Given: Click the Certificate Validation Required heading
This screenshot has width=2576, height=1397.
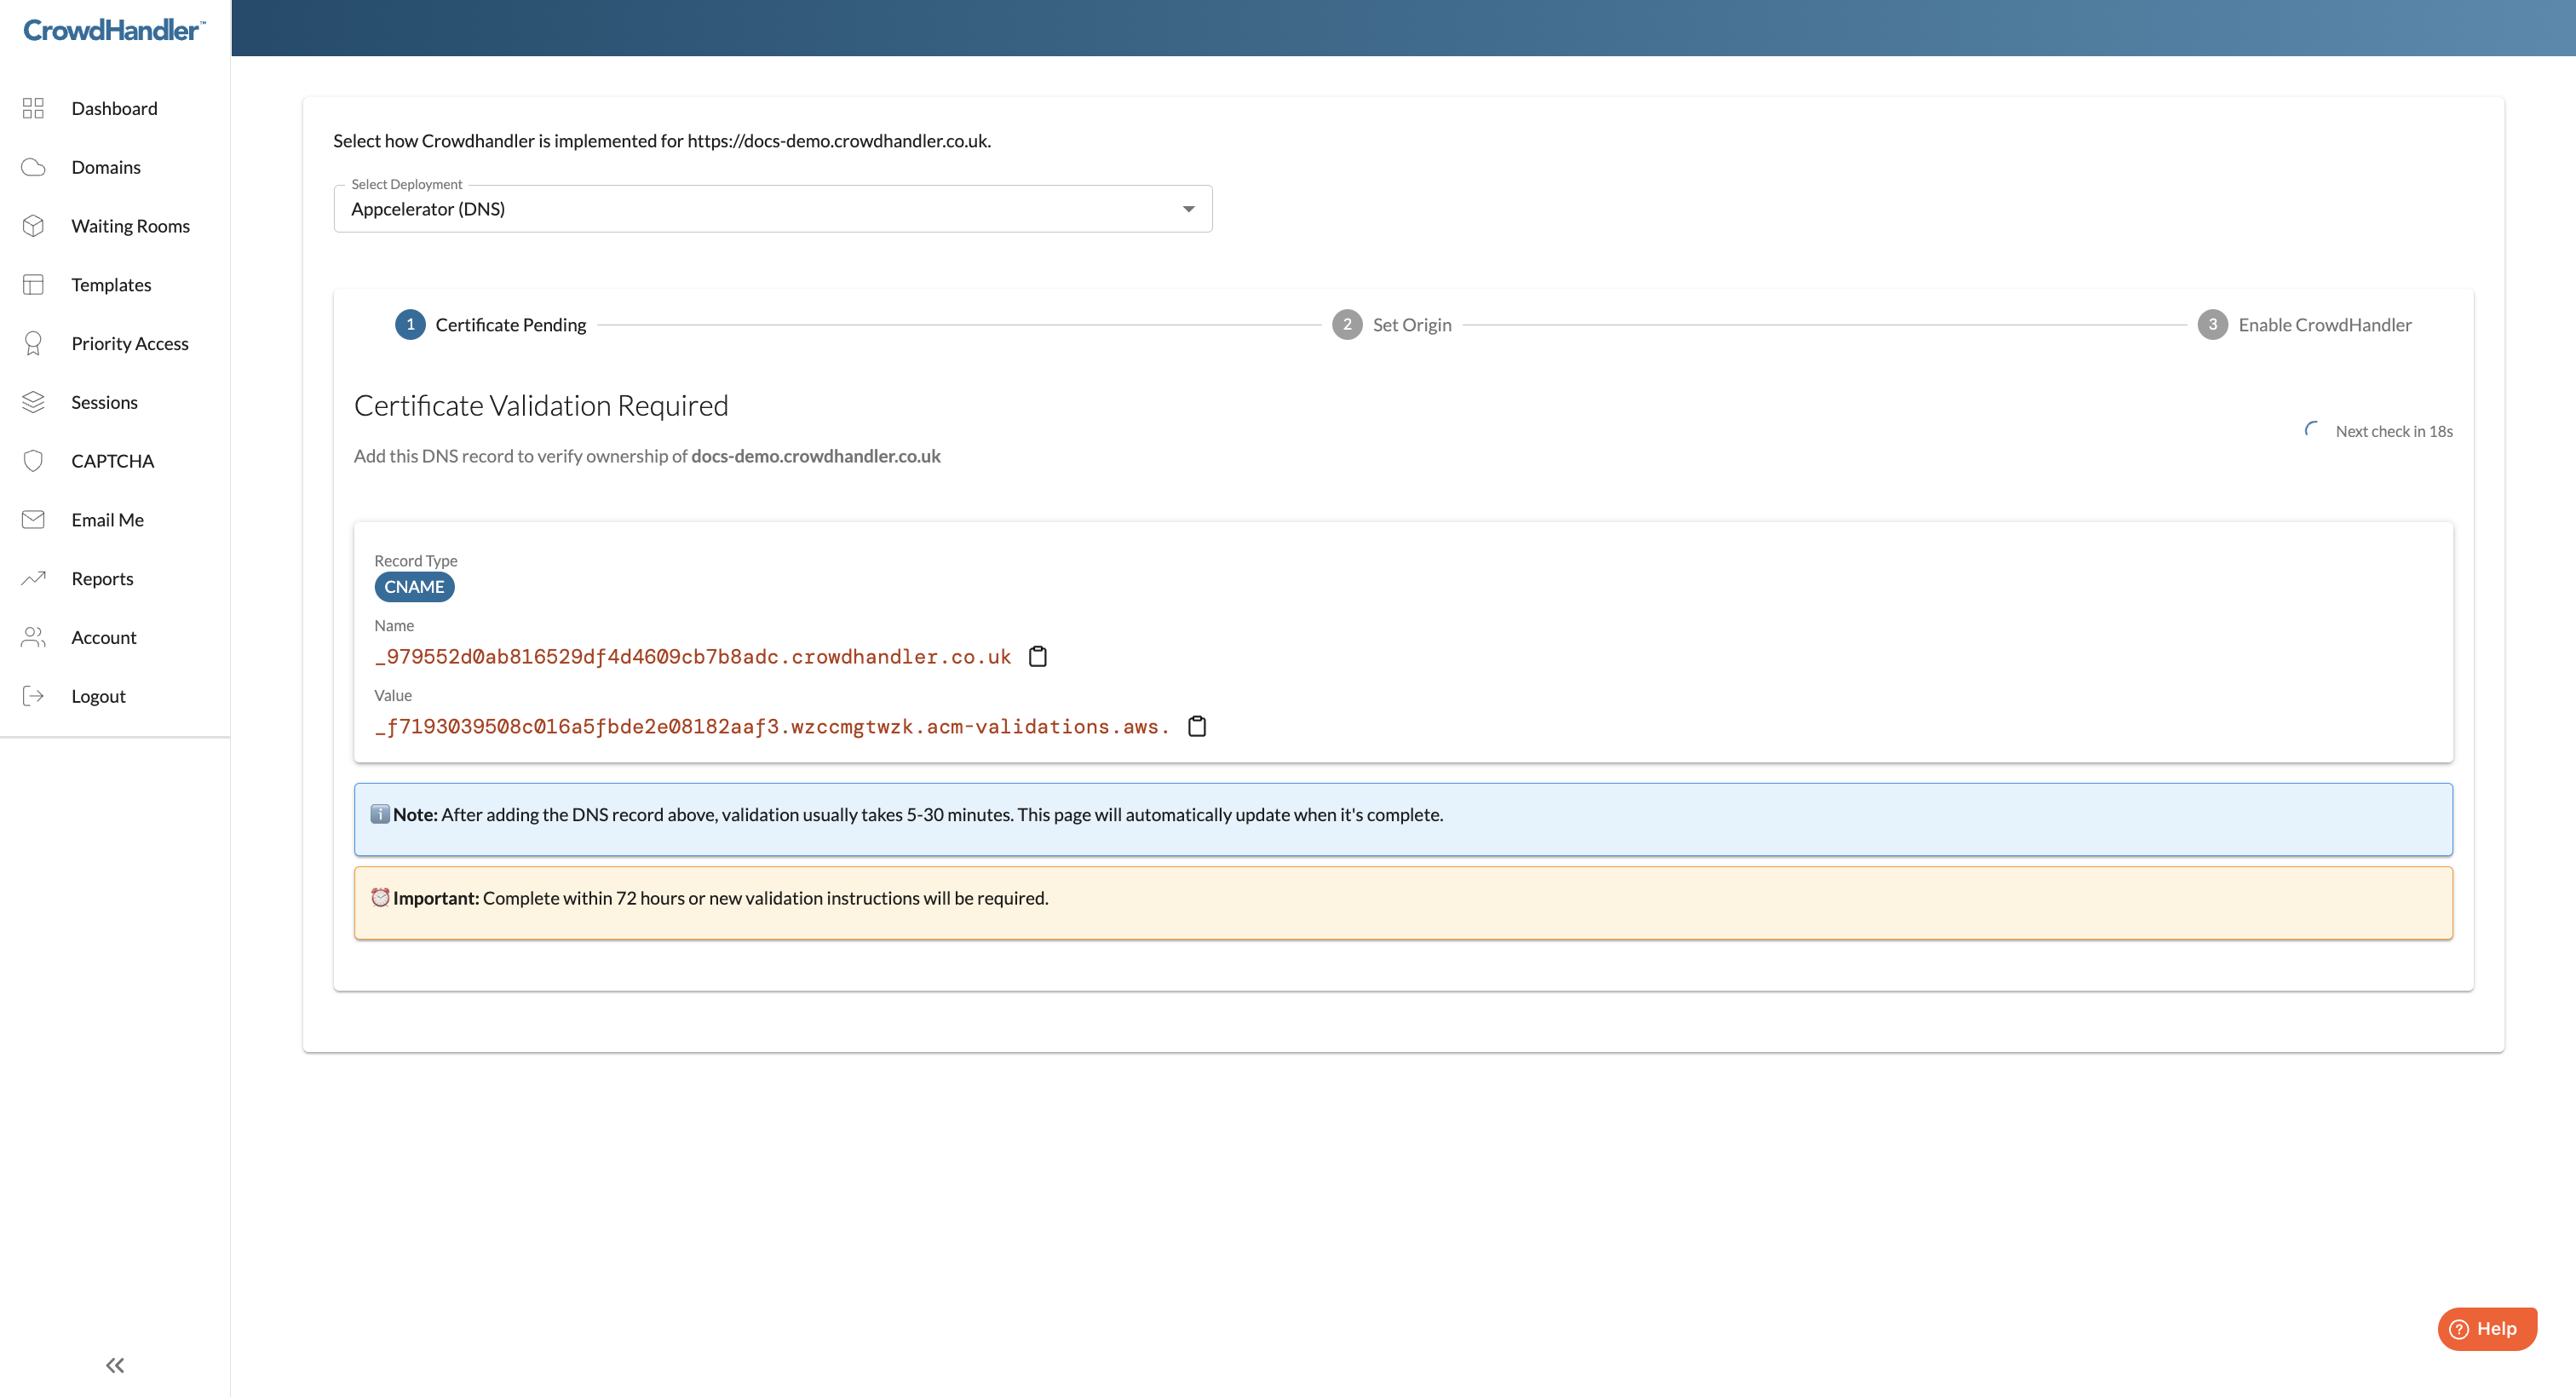Looking at the screenshot, I should coord(541,405).
